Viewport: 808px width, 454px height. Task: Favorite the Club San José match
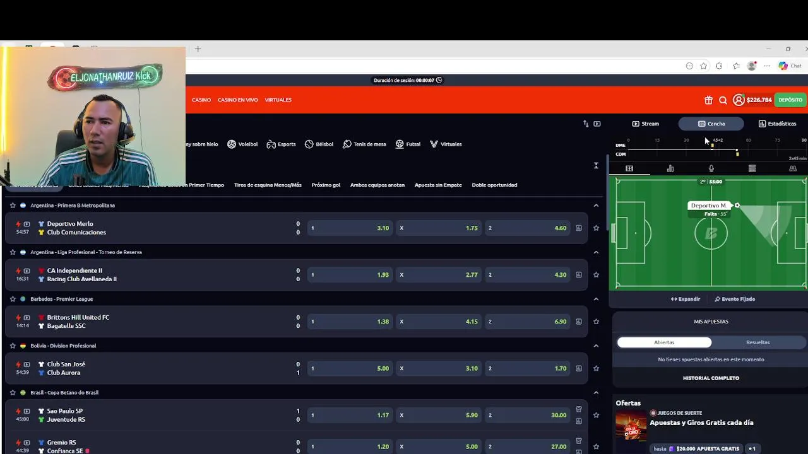596,368
